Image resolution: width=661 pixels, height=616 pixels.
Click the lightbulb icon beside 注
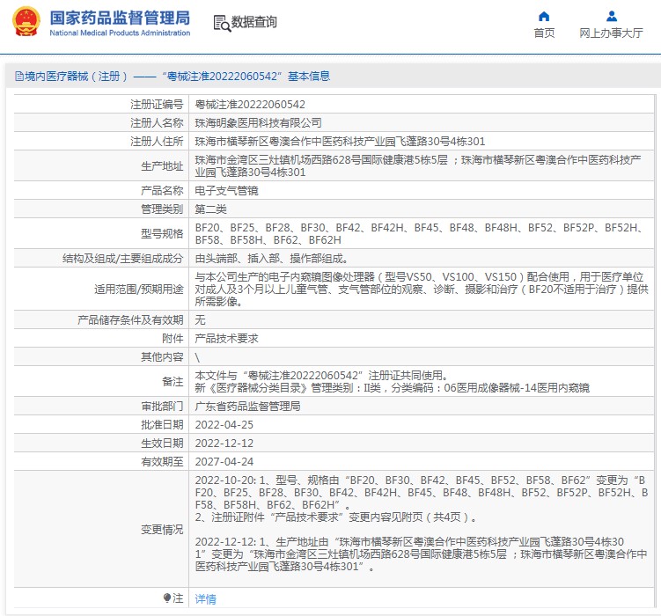(167, 598)
